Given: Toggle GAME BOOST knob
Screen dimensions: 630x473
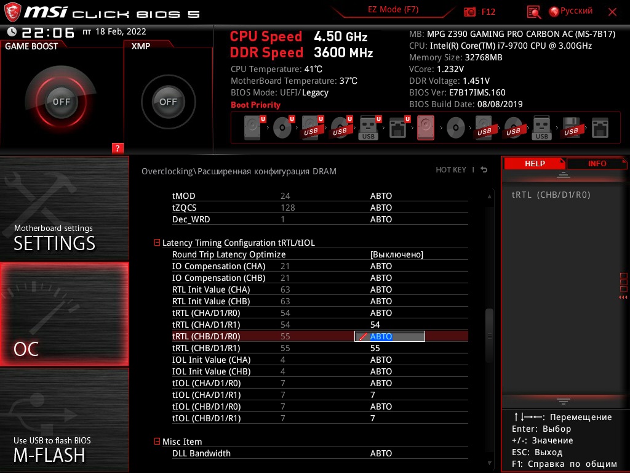Looking at the screenshot, I should coord(61,102).
